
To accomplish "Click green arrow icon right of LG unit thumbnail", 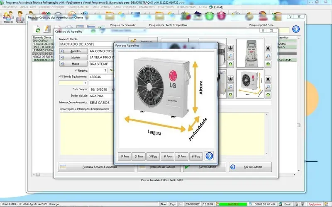I will click(x=268, y=95).
